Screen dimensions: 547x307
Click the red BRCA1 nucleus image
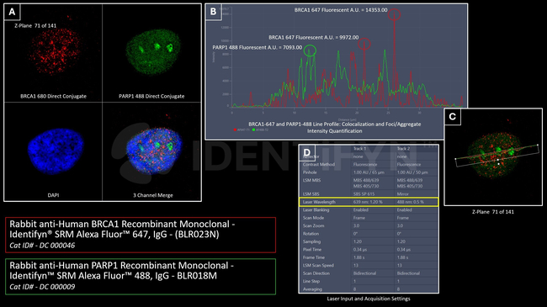[55, 50]
